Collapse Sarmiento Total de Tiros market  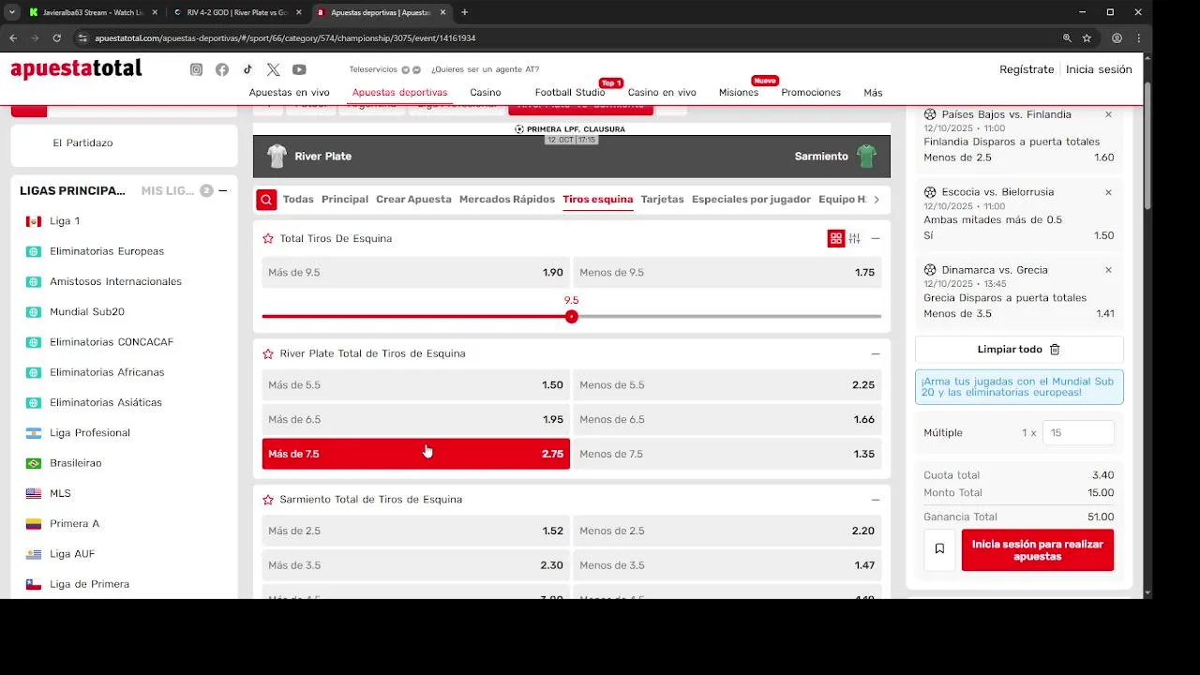pyautogui.click(x=876, y=500)
